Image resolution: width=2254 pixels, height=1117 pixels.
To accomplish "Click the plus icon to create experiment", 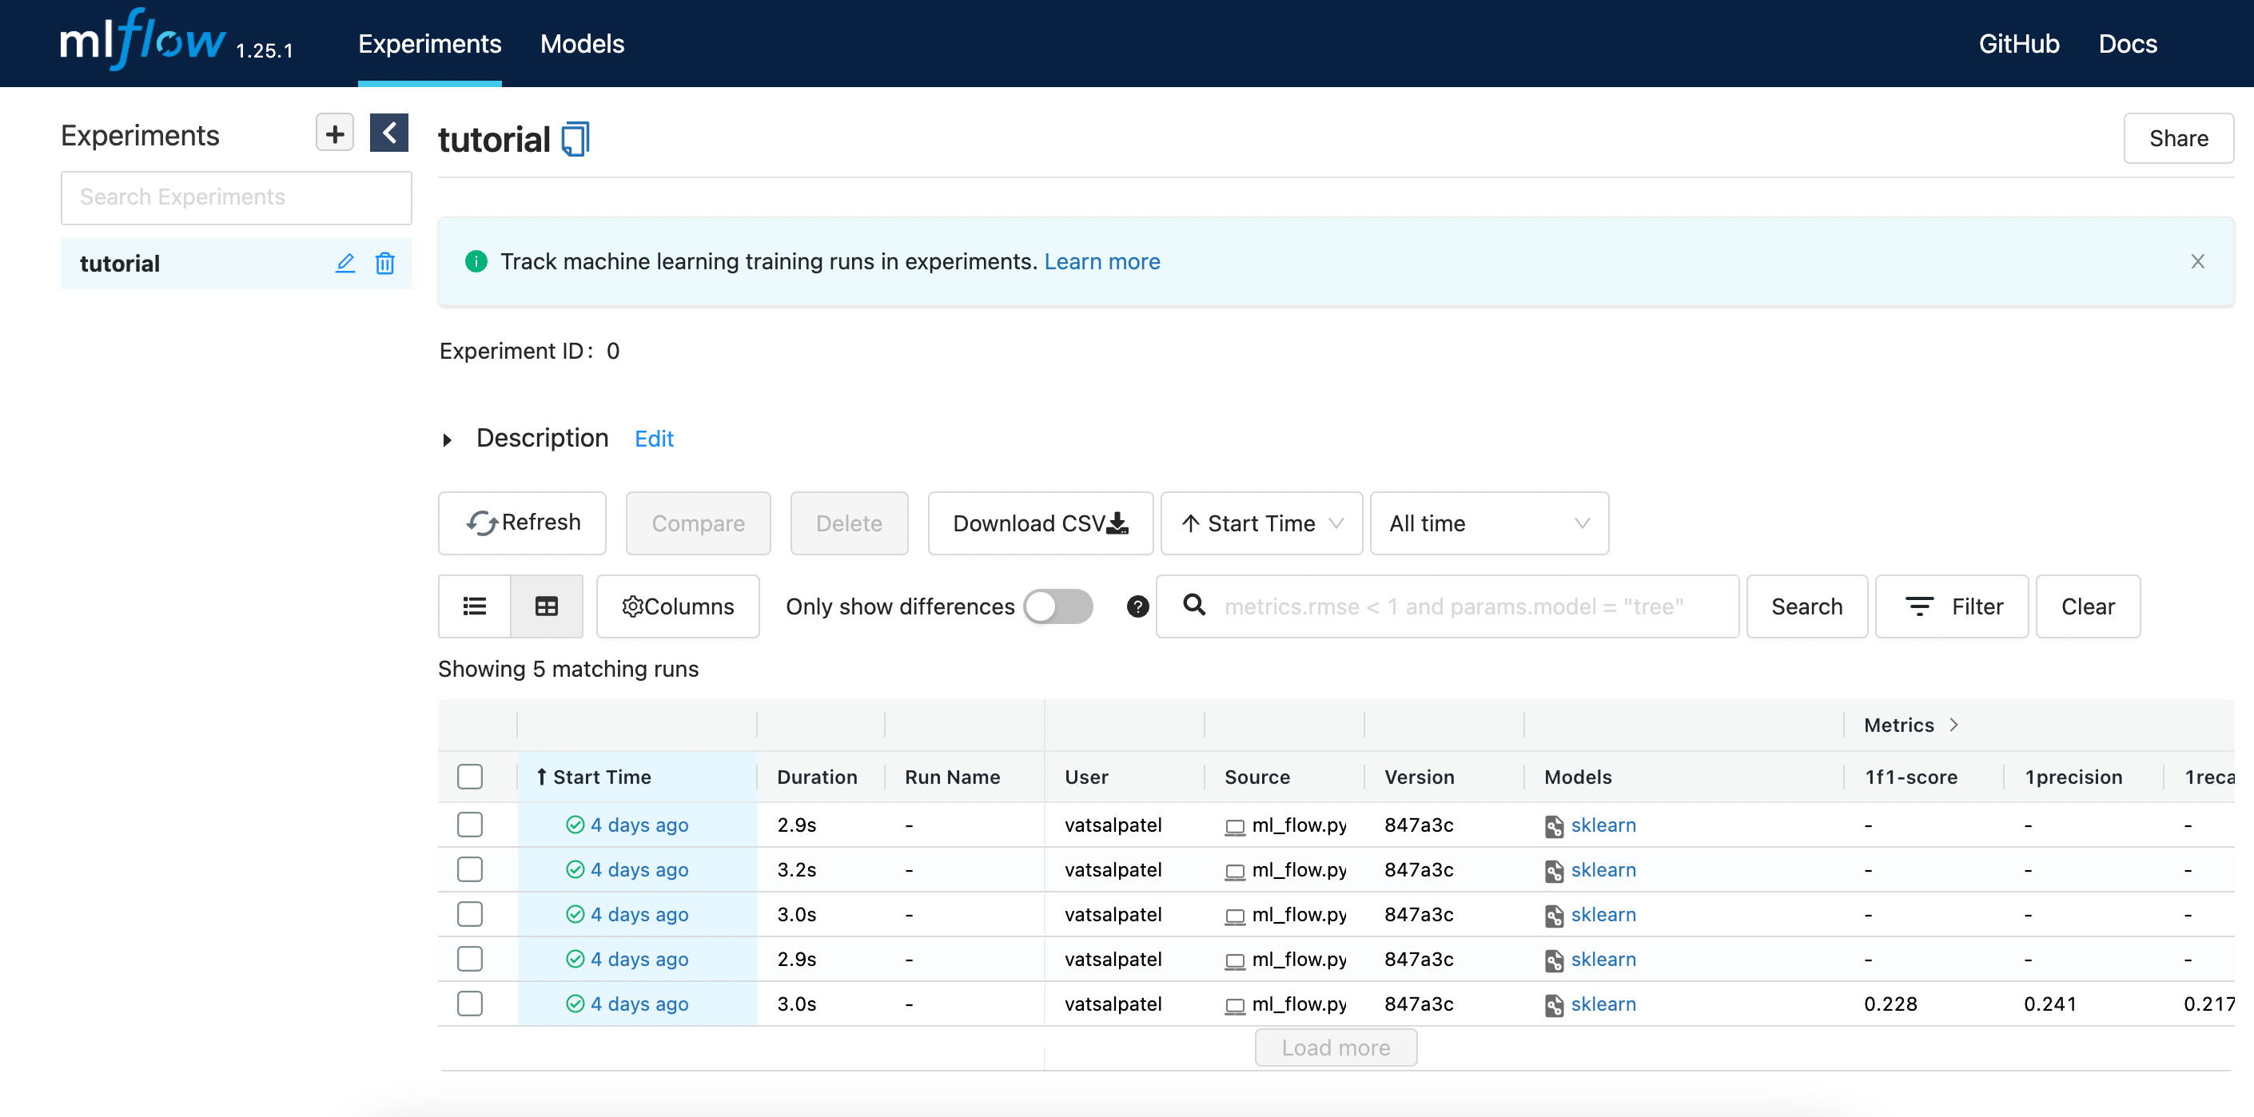I will pos(334,133).
